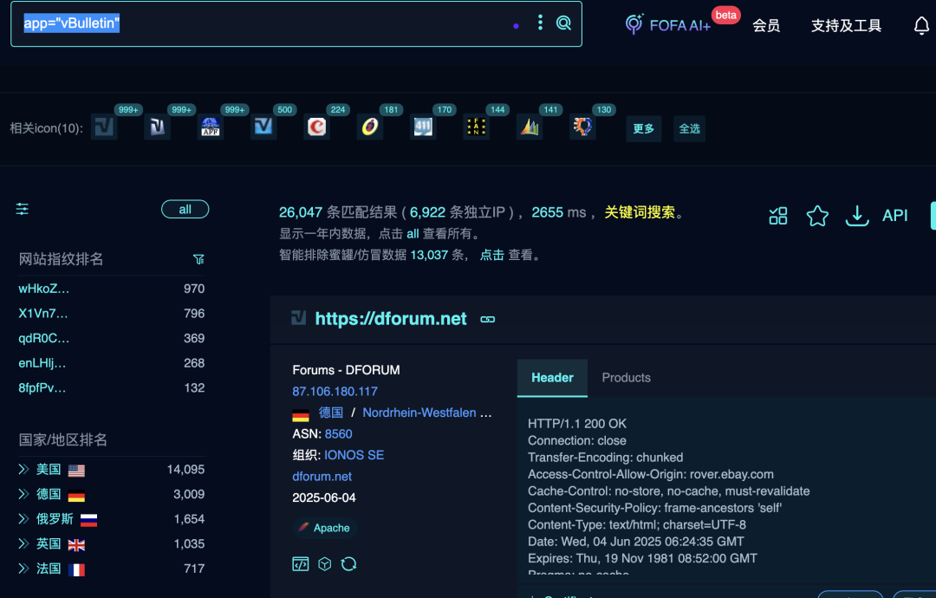Click the ASN number 8560
Screen dimensions: 936x598
click(339, 434)
